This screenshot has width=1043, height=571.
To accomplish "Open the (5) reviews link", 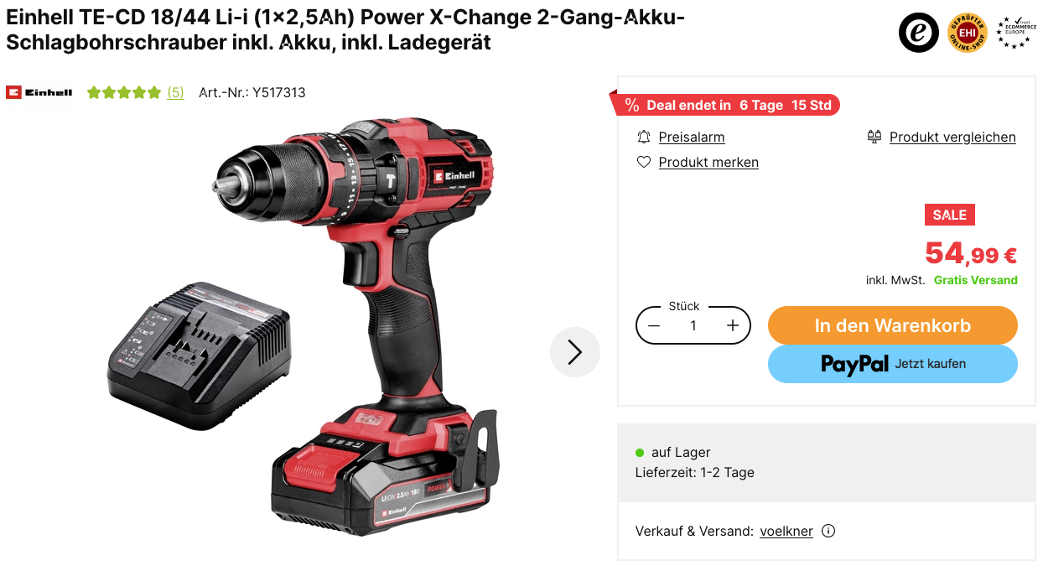I will 175,92.
